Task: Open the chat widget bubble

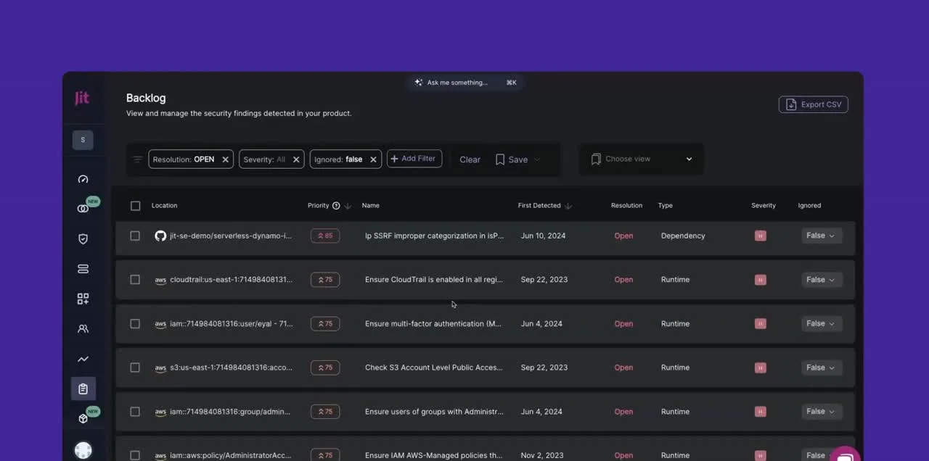Action: coord(845,456)
